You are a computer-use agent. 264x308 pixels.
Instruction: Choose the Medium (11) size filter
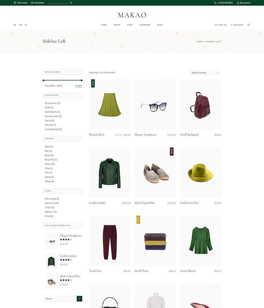click(51, 212)
